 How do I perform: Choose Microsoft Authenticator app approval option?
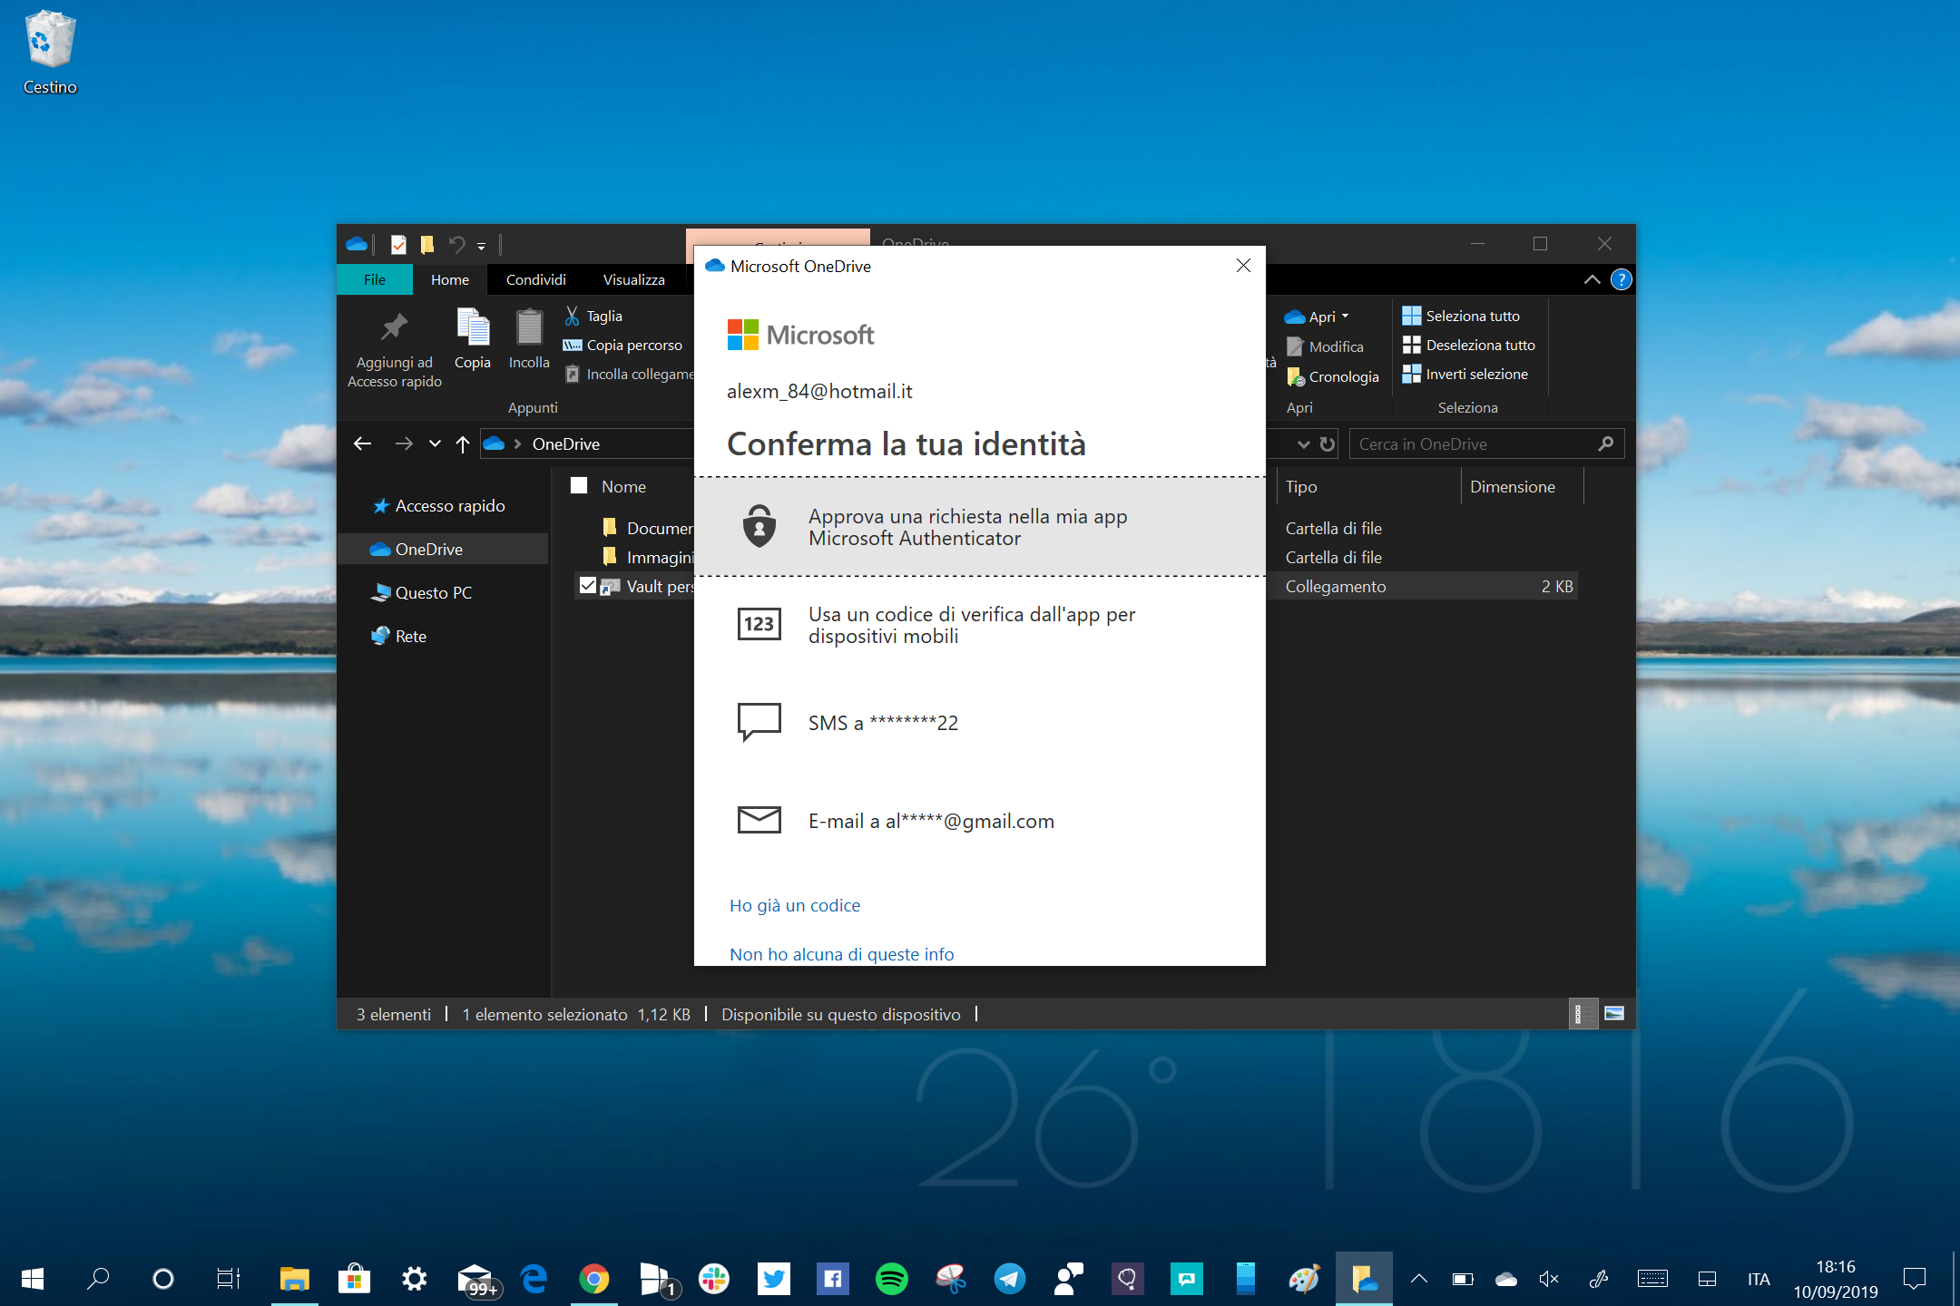point(979,527)
